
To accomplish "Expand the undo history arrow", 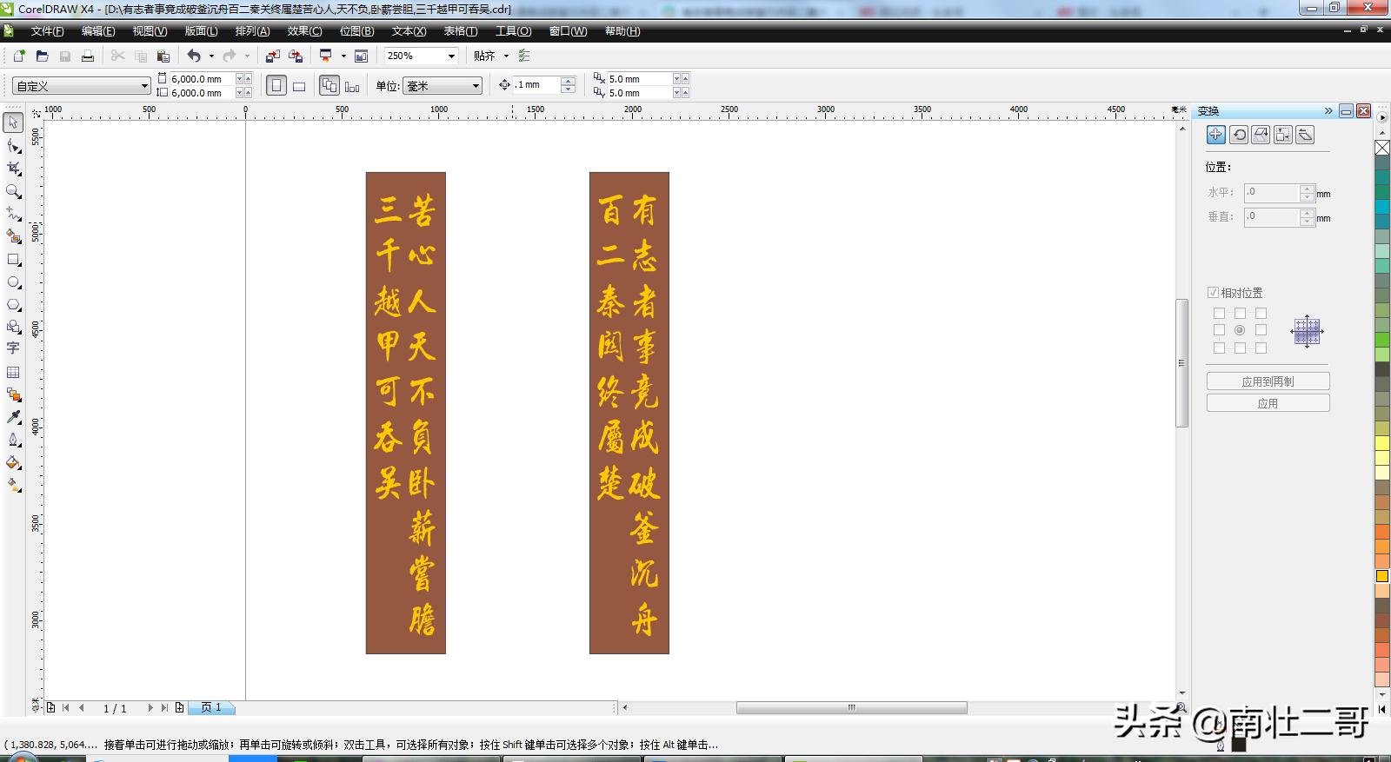I will 211,56.
